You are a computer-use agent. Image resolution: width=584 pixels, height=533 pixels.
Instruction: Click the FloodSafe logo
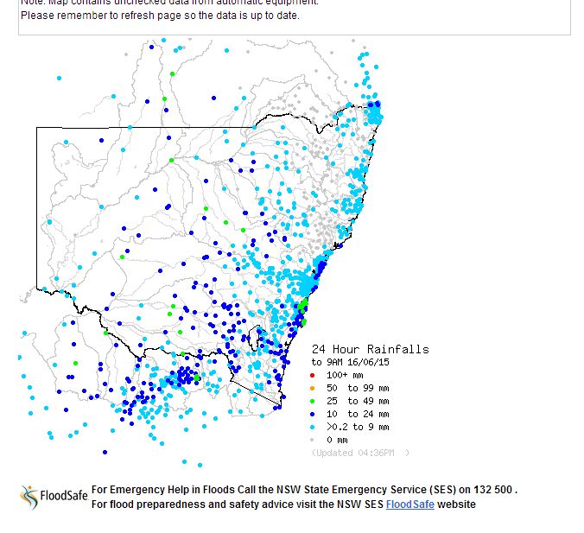point(54,497)
